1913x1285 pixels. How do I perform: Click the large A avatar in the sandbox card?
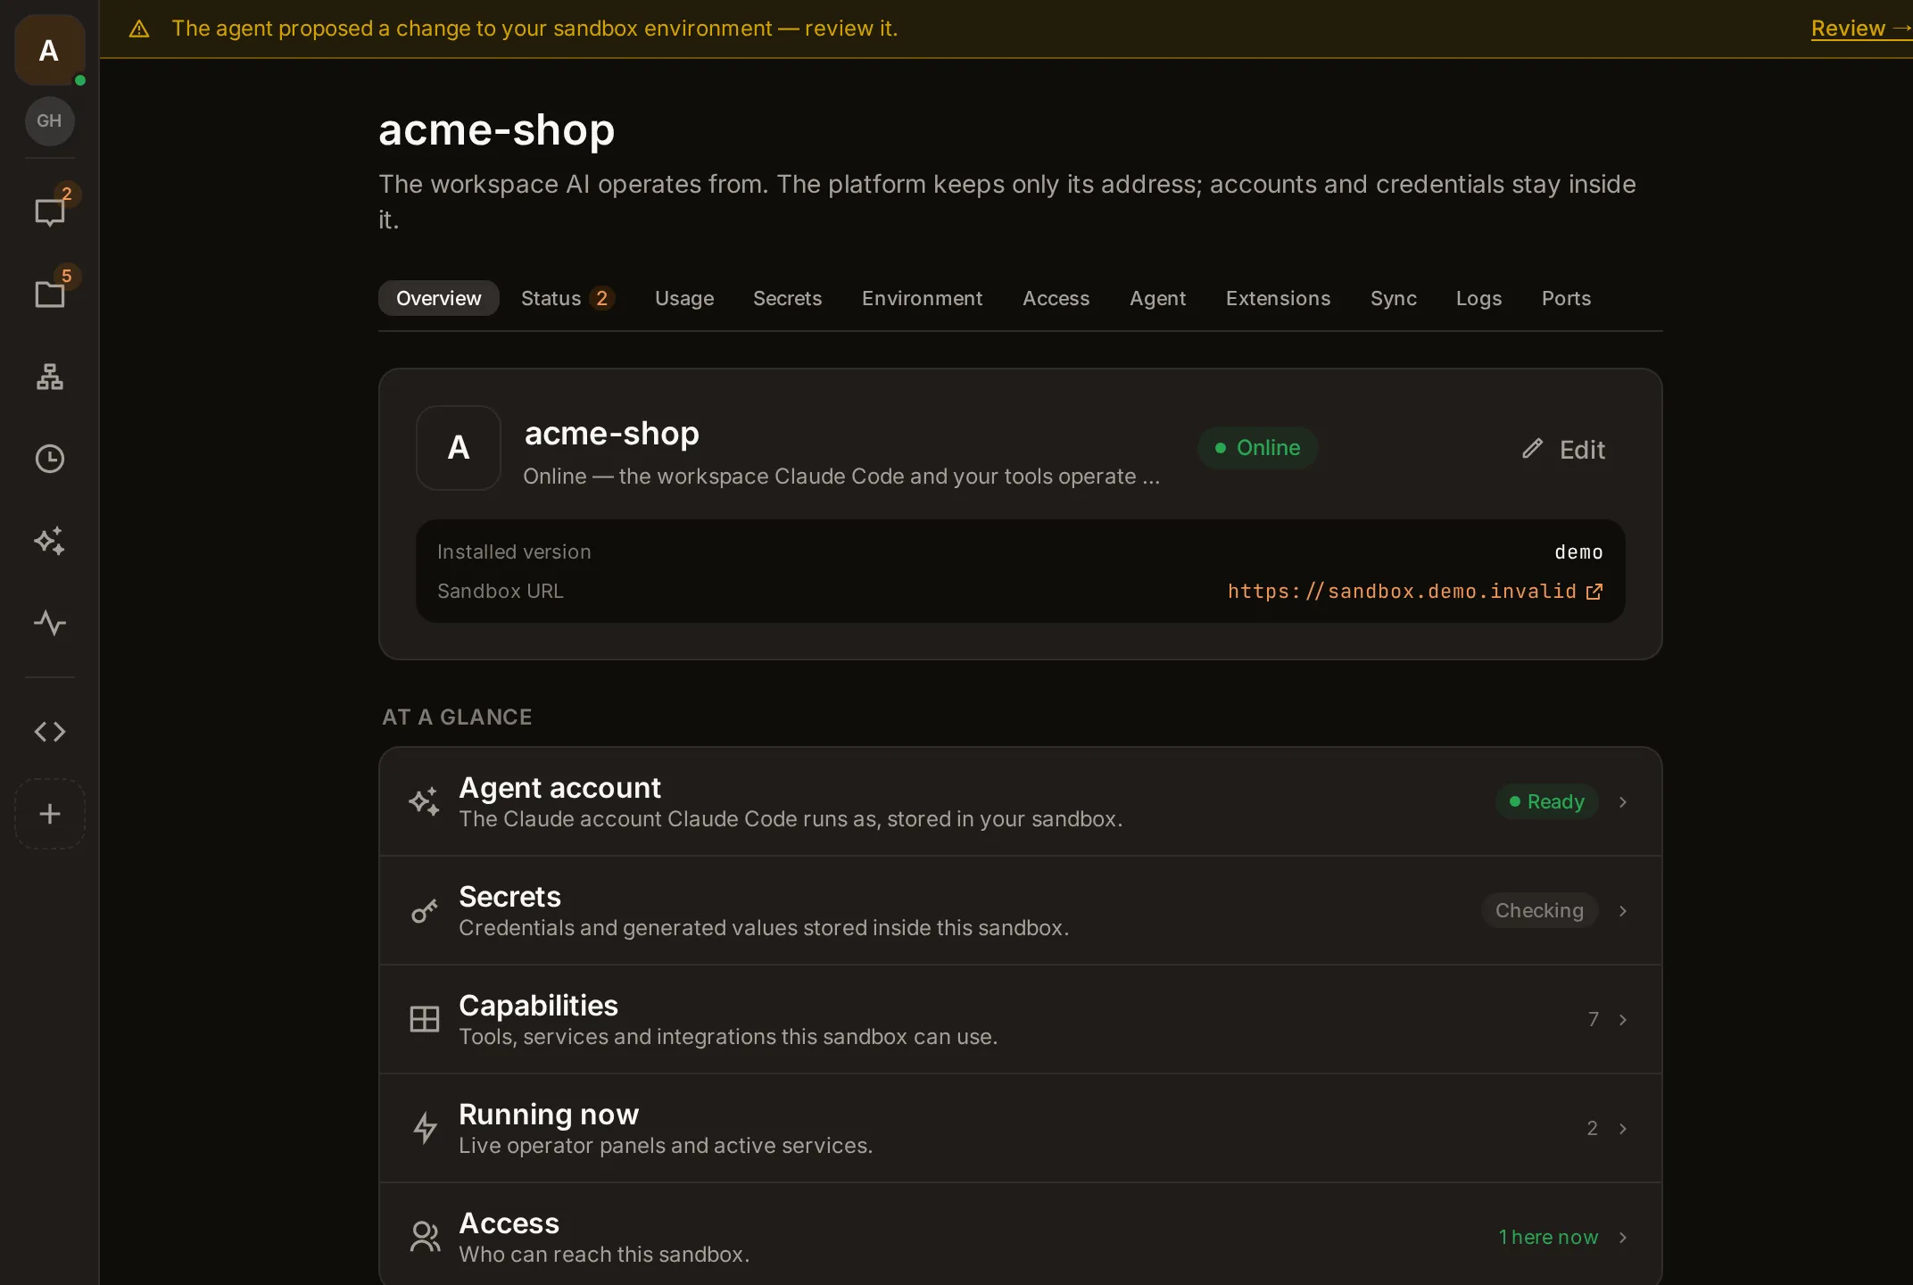pos(459,448)
